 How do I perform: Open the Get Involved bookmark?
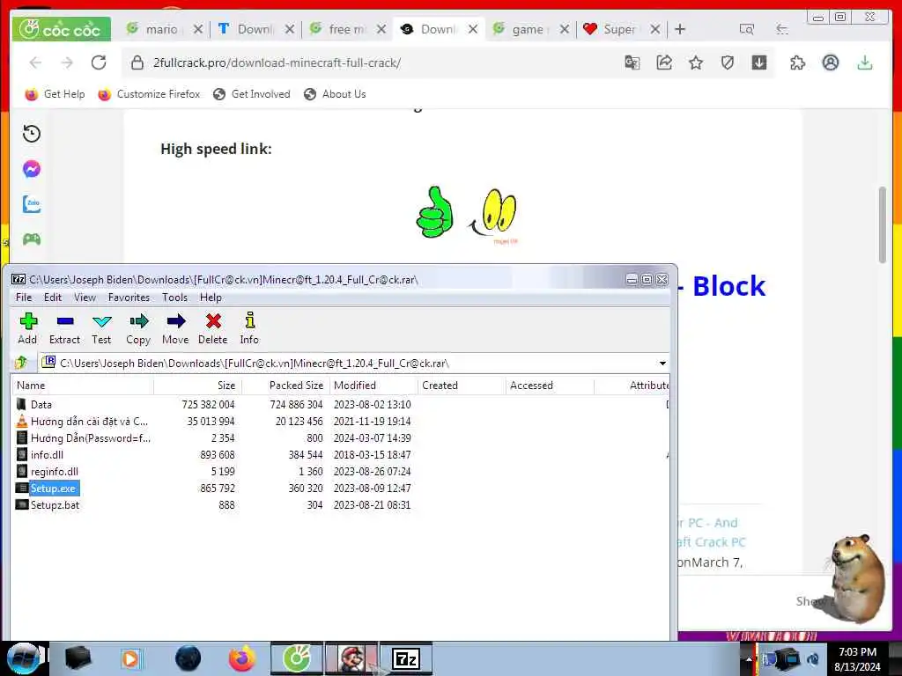251,94
